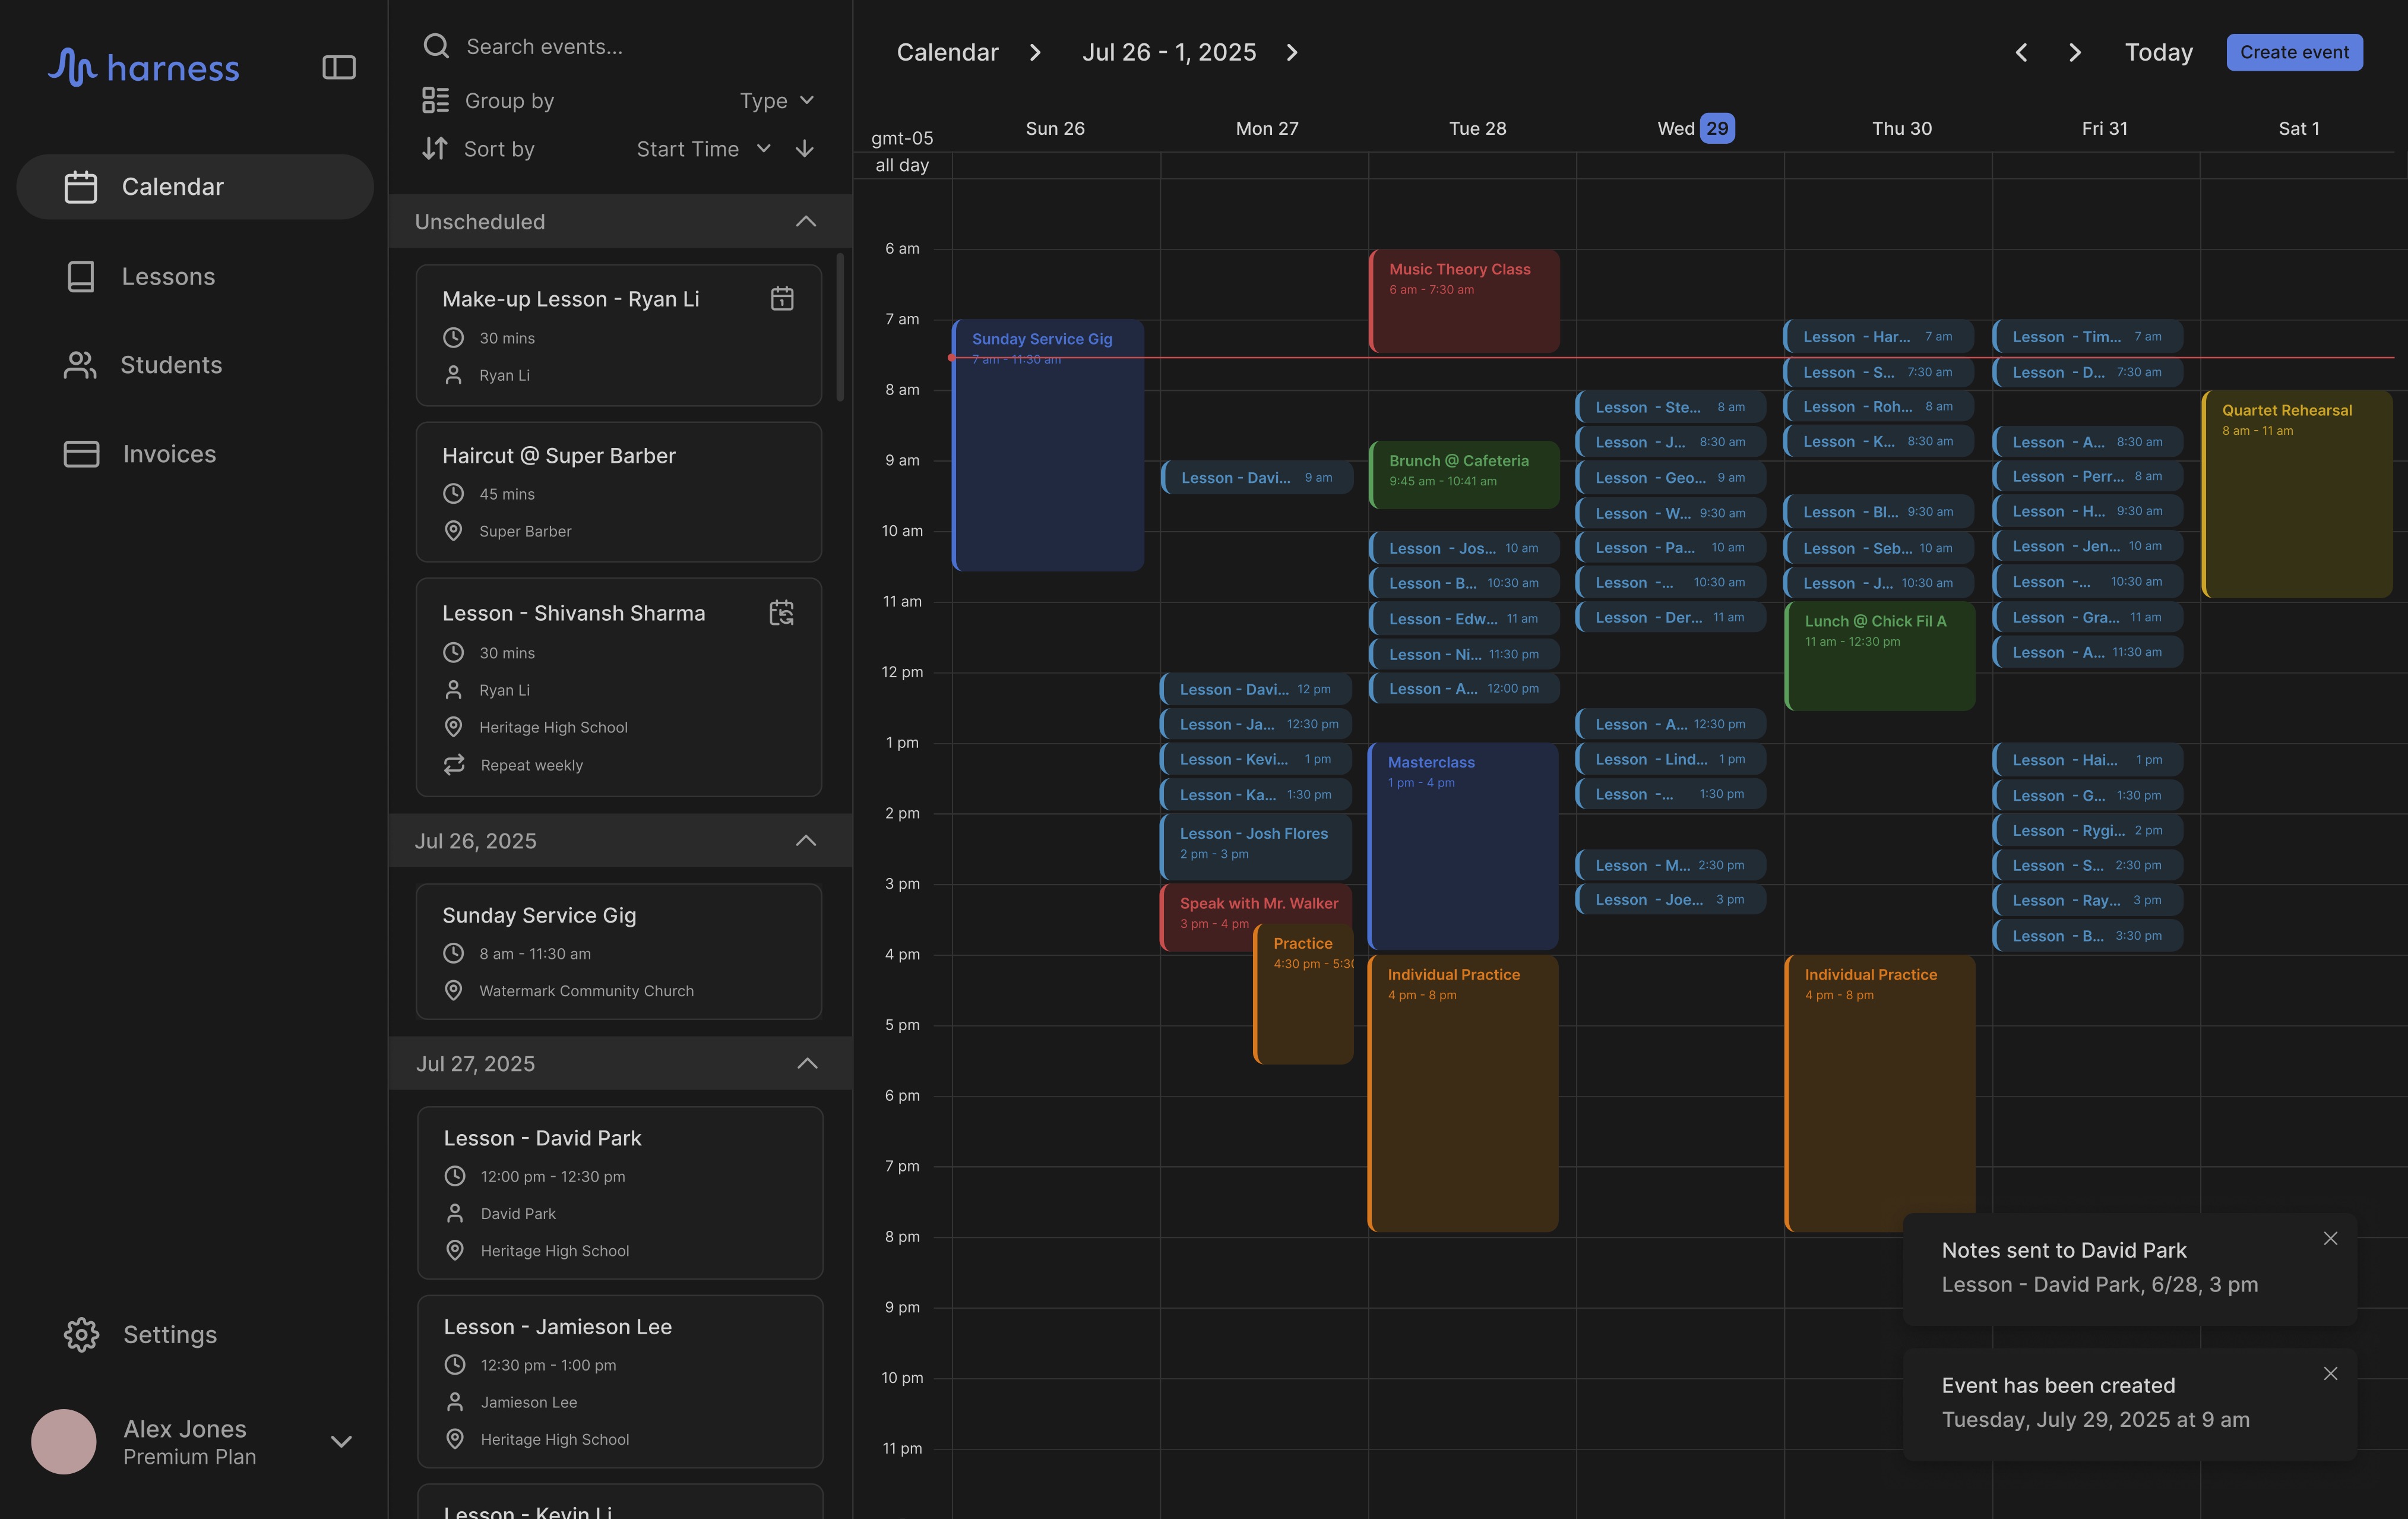
Task: Open Haircut @ Super Barber card
Action: click(619, 491)
